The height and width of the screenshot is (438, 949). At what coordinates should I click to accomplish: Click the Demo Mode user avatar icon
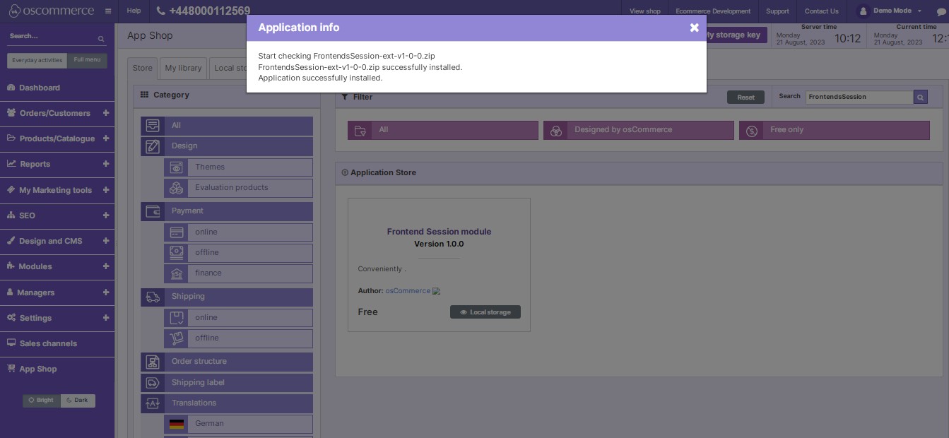862,11
